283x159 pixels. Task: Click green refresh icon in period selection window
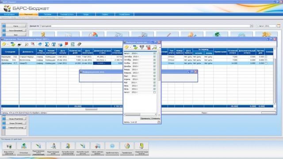pos(135,47)
